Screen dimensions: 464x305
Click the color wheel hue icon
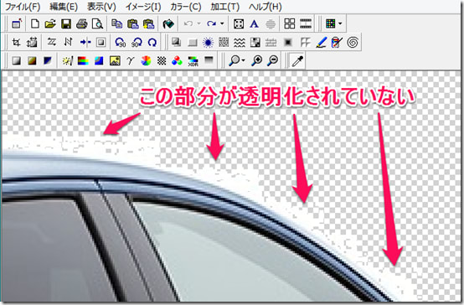click(x=146, y=60)
